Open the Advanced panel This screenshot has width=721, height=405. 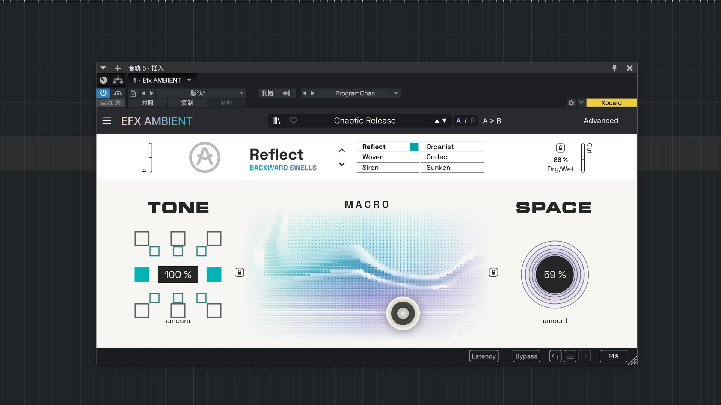click(x=600, y=121)
